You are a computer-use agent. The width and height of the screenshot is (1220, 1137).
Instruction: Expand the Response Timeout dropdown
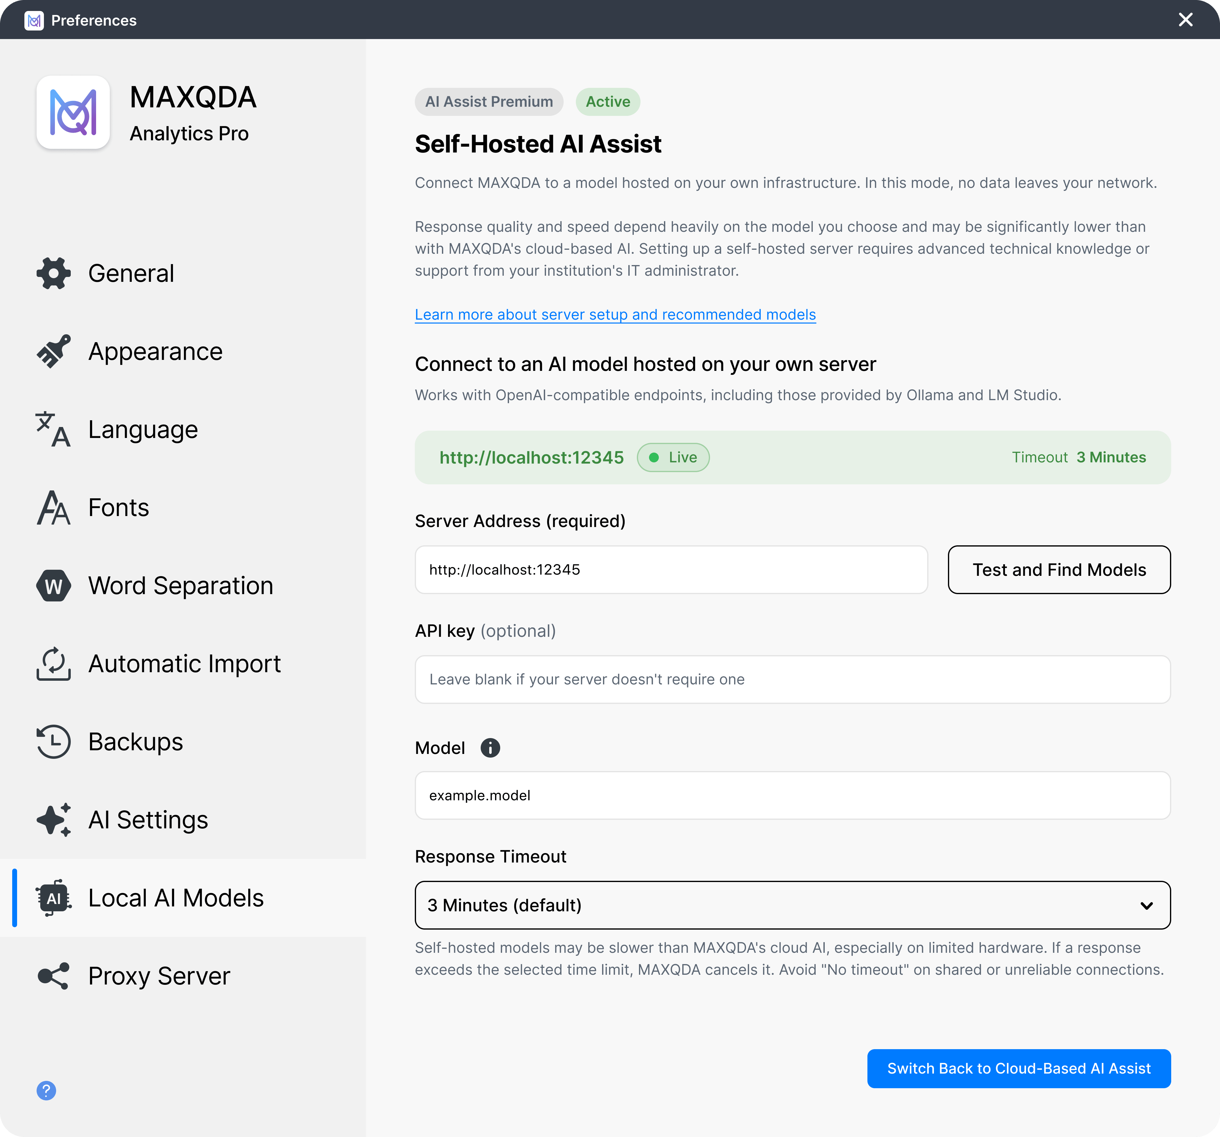click(792, 905)
